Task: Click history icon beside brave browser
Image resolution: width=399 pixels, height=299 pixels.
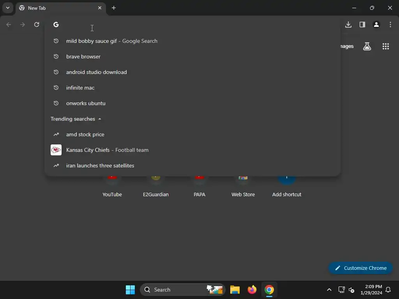Action: coord(56,56)
